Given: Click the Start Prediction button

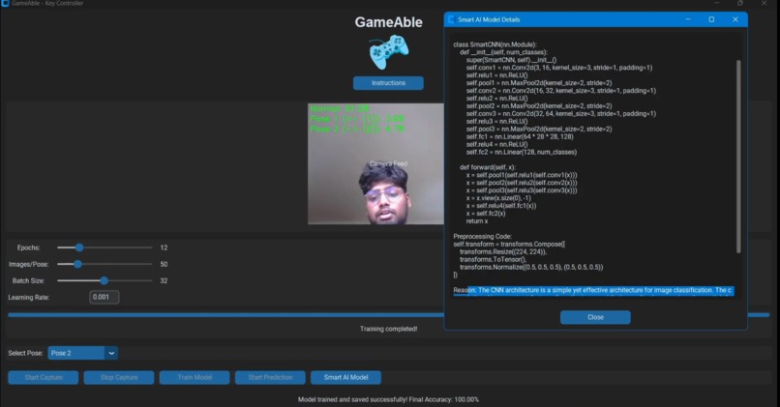Looking at the screenshot, I should tap(270, 377).
